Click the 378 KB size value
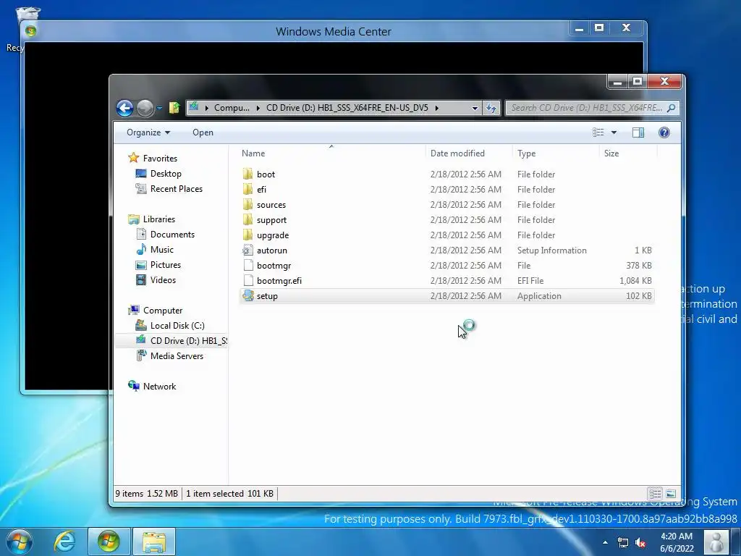The height and width of the screenshot is (556, 741). tap(639, 265)
